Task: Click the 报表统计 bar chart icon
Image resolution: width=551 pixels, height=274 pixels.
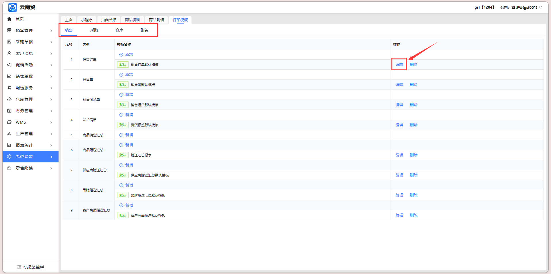Action: point(9,145)
